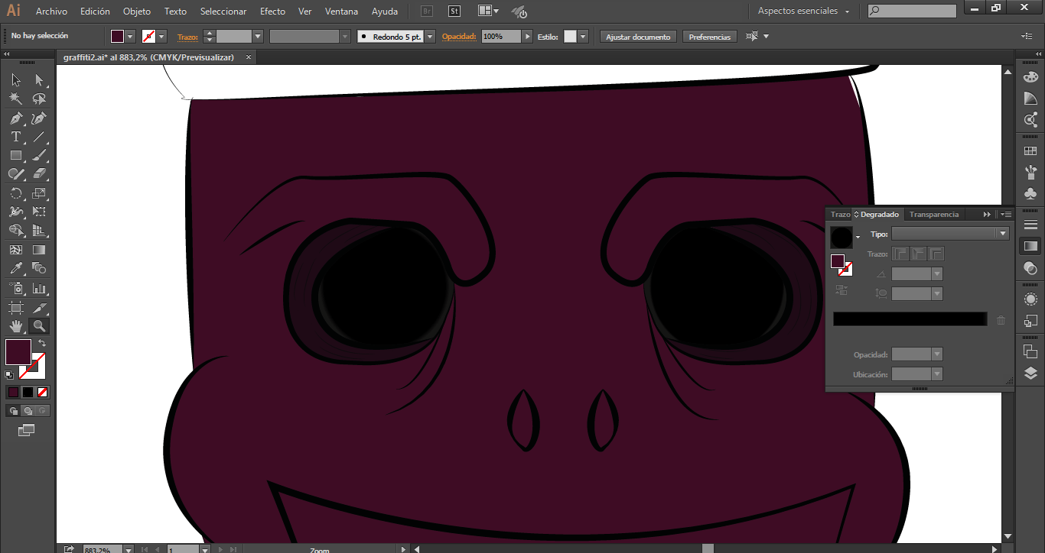Select the Column Graph tool
This screenshot has width=1045, height=553.
pyautogui.click(x=39, y=288)
